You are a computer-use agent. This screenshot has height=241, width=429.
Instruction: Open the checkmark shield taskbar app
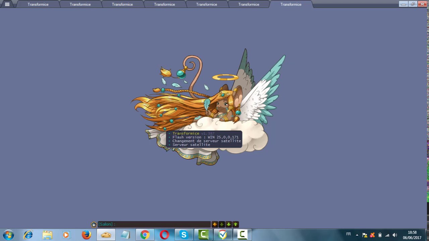click(223, 235)
